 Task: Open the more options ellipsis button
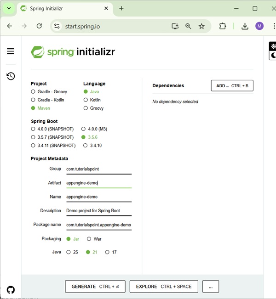pyautogui.click(x=210, y=287)
